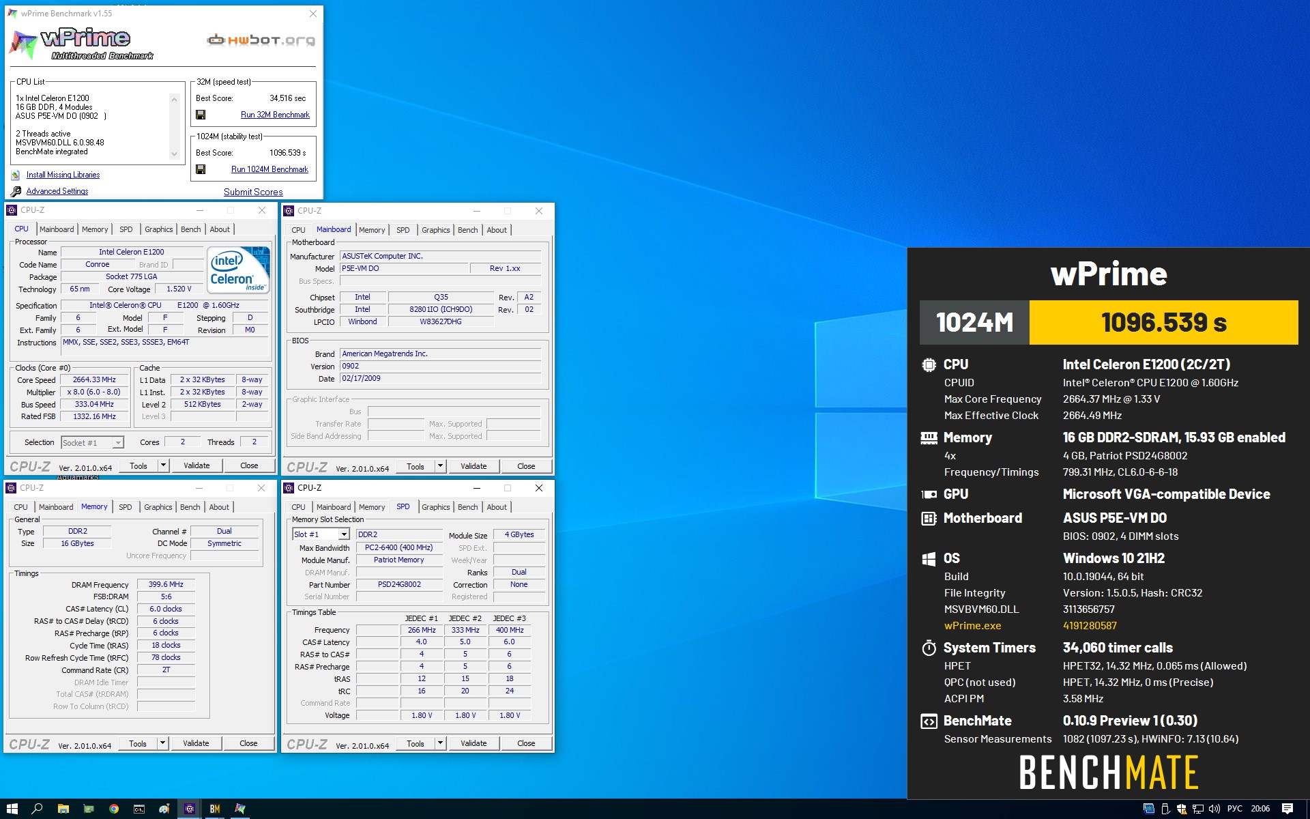Open taskbar Search magnifier

click(x=38, y=809)
